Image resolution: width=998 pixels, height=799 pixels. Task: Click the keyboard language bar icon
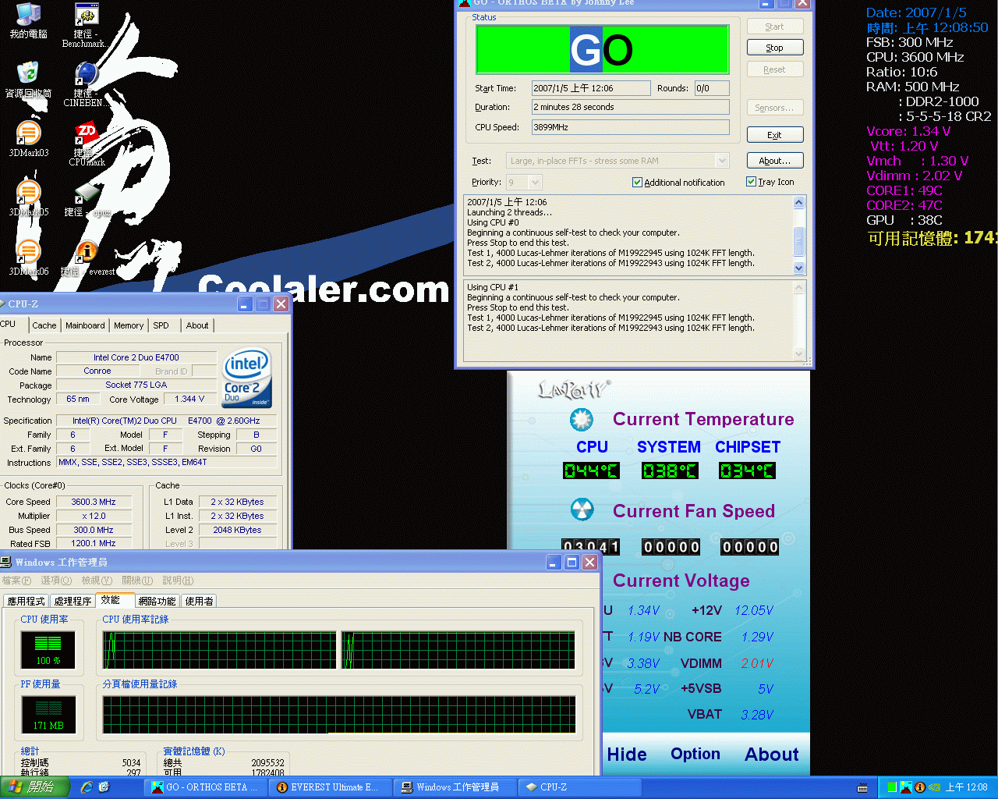862,787
